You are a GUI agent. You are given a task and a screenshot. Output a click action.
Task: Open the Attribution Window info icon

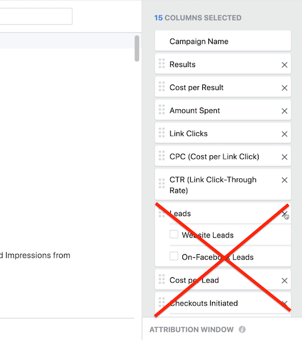pos(242,329)
